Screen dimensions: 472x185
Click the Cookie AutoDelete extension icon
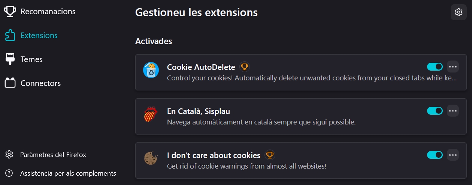click(x=151, y=70)
